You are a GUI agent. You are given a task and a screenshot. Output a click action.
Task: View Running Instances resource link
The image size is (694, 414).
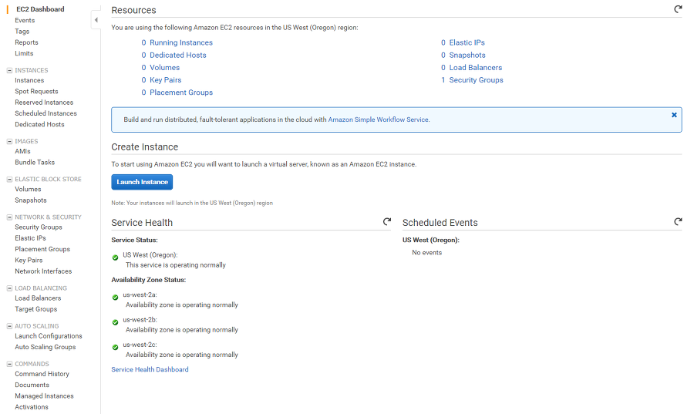pyautogui.click(x=181, y=43)
